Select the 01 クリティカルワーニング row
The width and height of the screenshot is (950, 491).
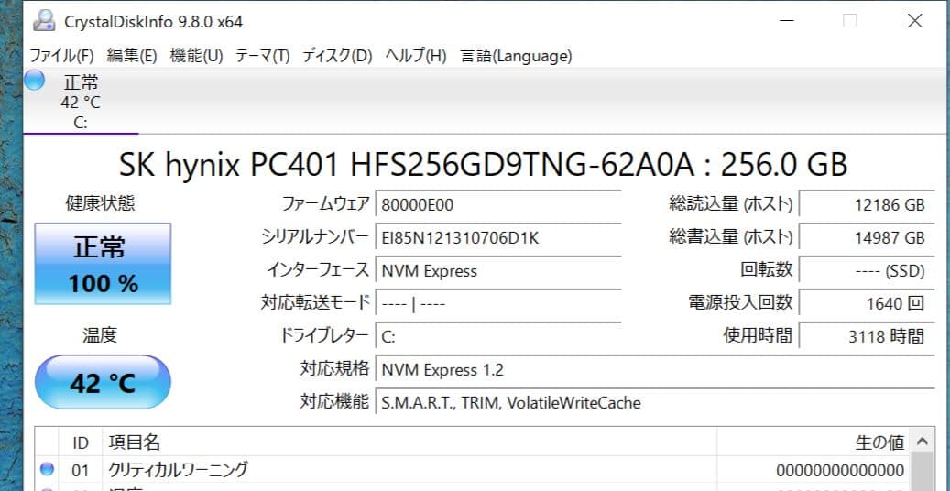[x=473, y=470]
